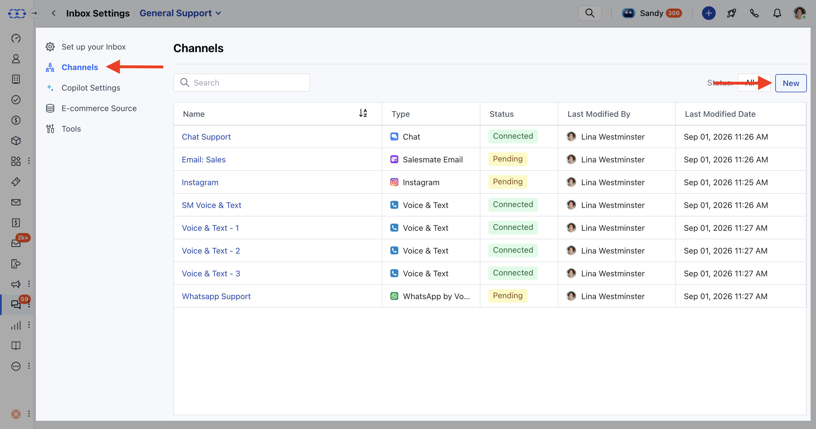Screen dimensions: 816x429
Task: Expand sidebar with the arrow toggle
Action: 34,13
